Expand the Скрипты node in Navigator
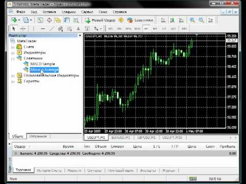246x184 pixels. [13, 81]
